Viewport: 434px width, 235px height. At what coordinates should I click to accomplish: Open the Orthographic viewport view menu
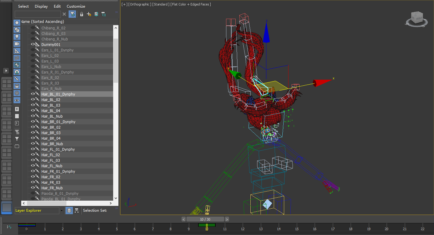pos(139,4)
